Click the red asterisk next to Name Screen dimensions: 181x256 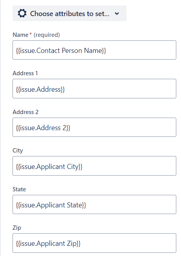tap(30, 34)
